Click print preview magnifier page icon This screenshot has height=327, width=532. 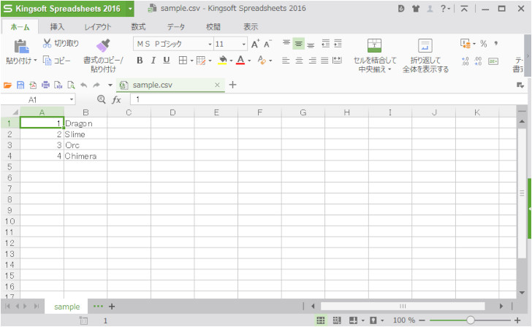click(71, 85)
